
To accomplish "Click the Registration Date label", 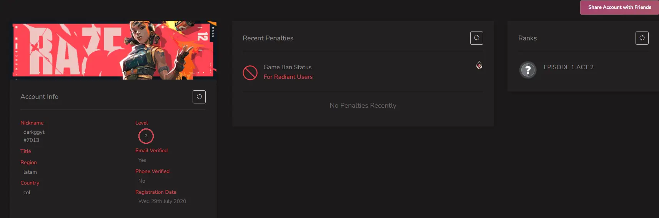I will (x=156, y=192).
